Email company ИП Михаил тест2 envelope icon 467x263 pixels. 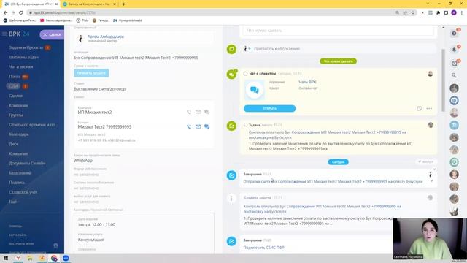[198, 112]
